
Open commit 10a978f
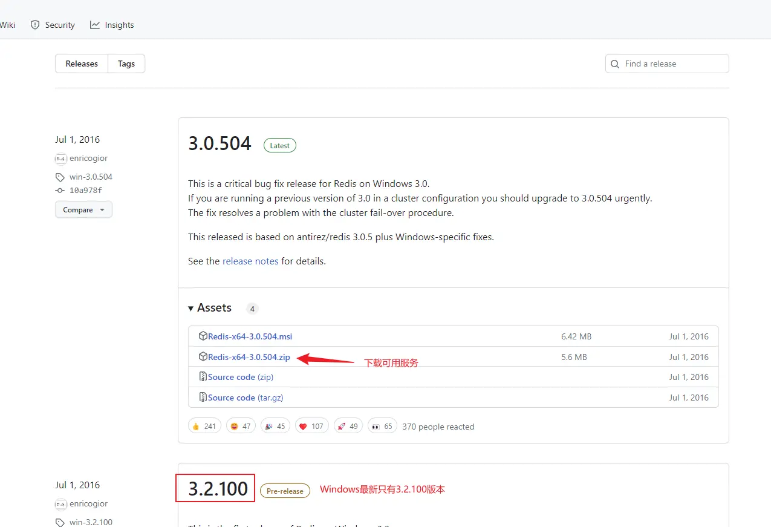point(85,191)
